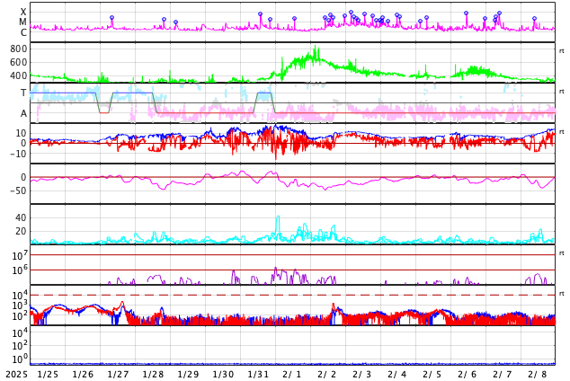Select the lone flare marker during 1/27
Image resolution: width=570 pixels, height=381 pixels.
pyautogui.click(x=112, y=17)
